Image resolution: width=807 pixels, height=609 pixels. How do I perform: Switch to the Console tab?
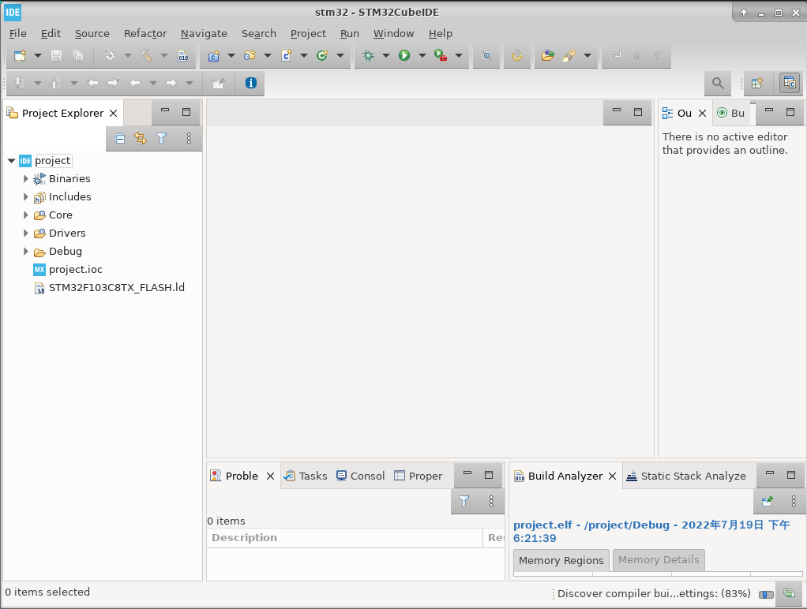(x=360, y=476)
